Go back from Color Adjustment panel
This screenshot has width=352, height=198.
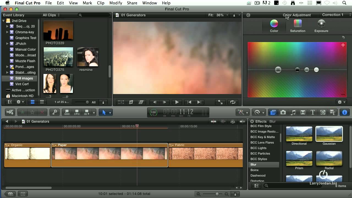248,15
